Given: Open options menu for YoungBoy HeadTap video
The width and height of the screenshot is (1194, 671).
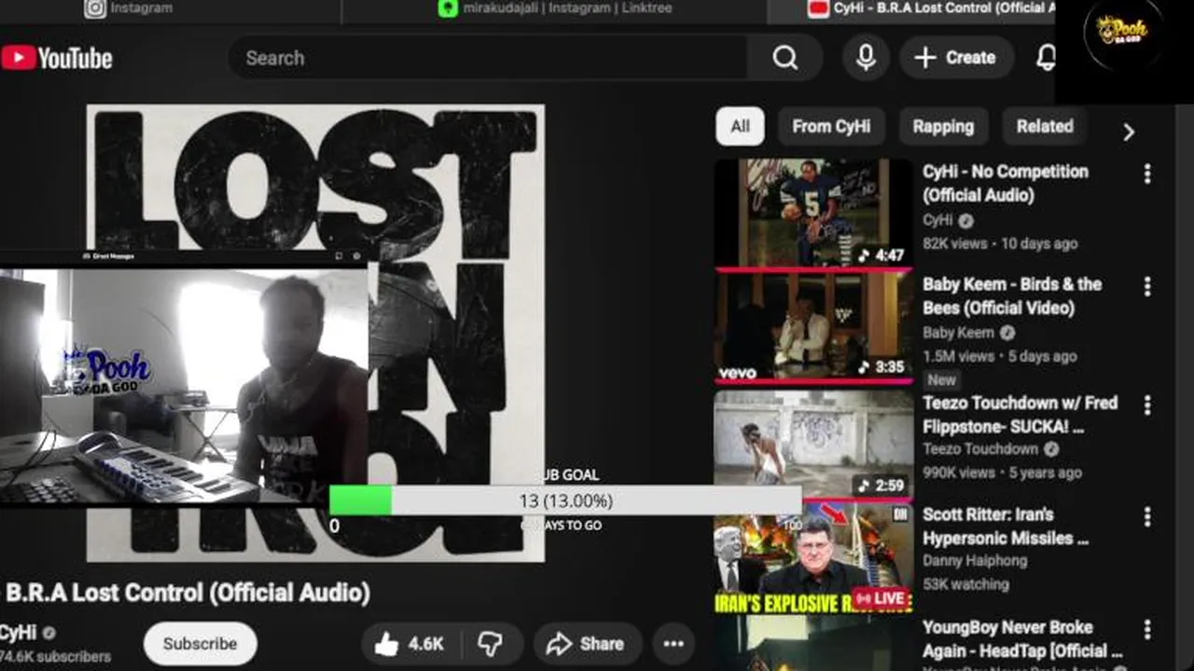Looking at the screenshot, I should [x=1147, y=629].
